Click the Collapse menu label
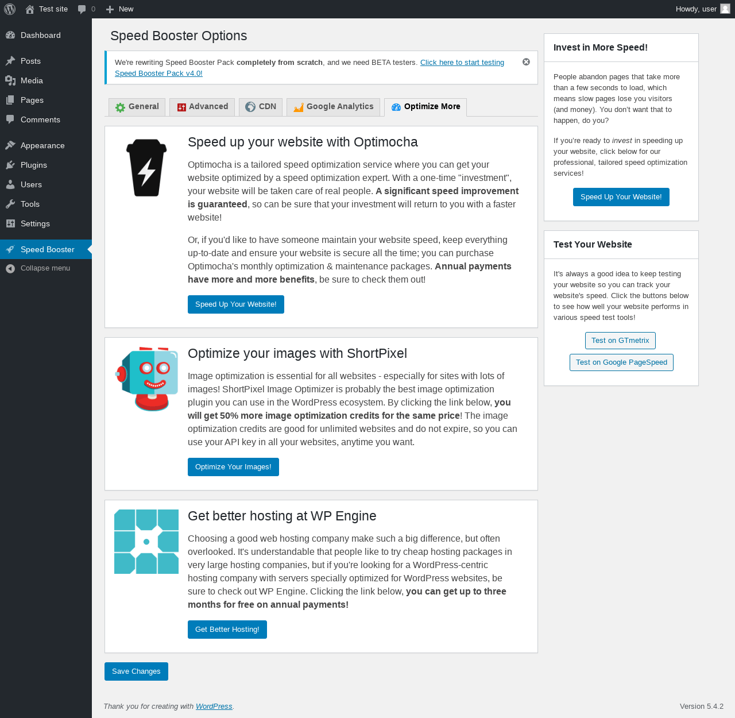Image resolution: width=735 pixels, height=718 pixels. point(45,268)
